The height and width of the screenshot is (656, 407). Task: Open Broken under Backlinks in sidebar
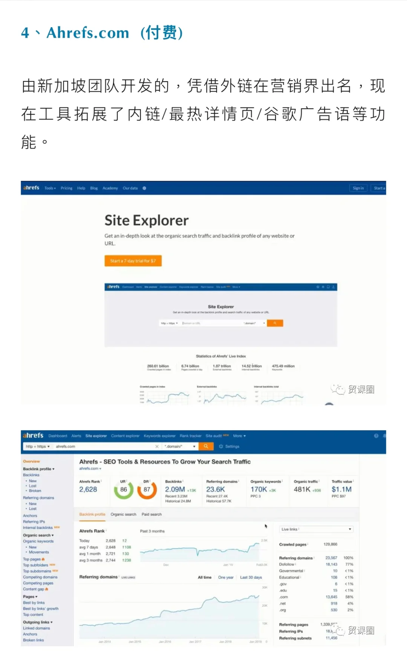pos(35,491)
